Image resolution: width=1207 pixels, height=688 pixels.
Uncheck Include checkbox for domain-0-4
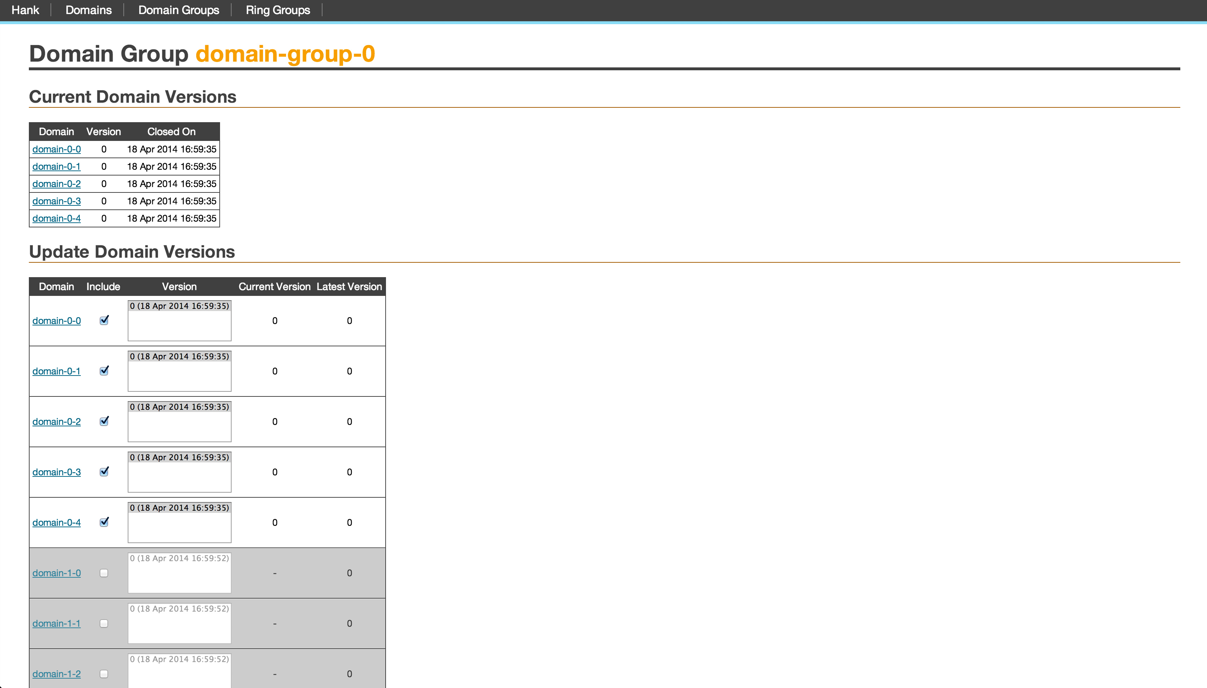104,522
